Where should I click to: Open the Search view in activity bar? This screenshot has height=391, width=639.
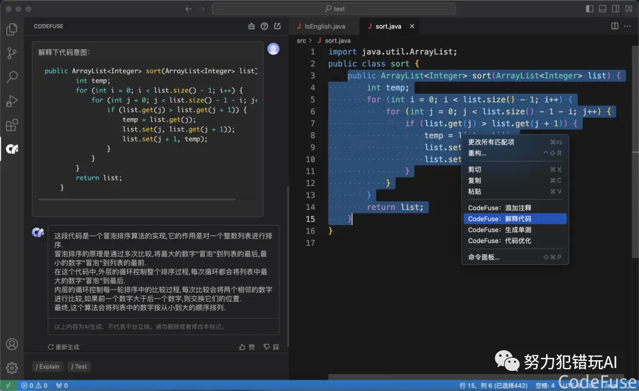pos(12,77)
